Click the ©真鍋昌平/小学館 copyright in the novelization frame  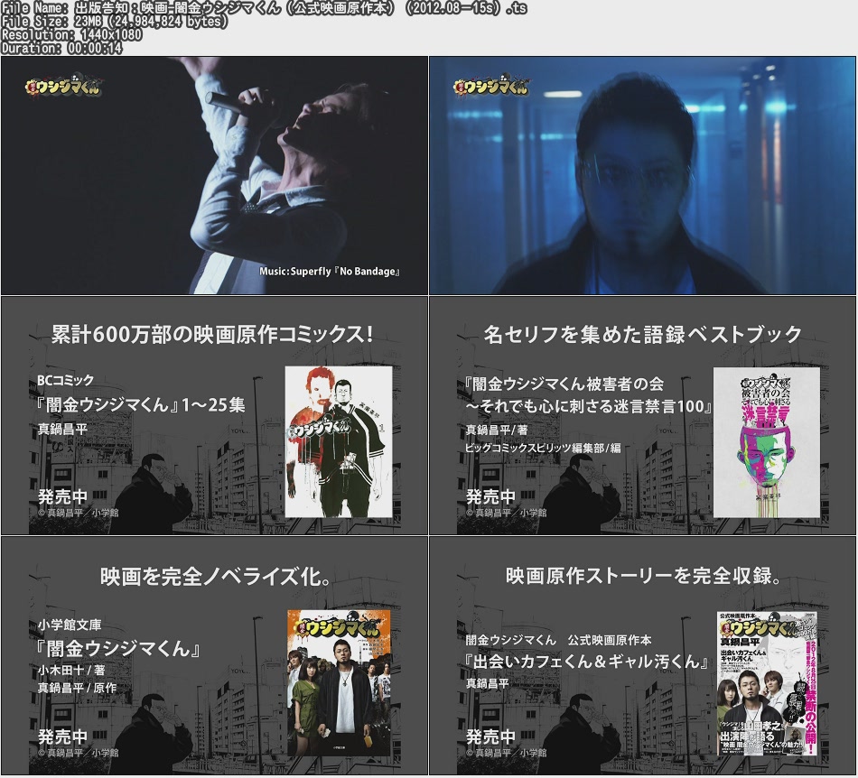click(79, 753)
